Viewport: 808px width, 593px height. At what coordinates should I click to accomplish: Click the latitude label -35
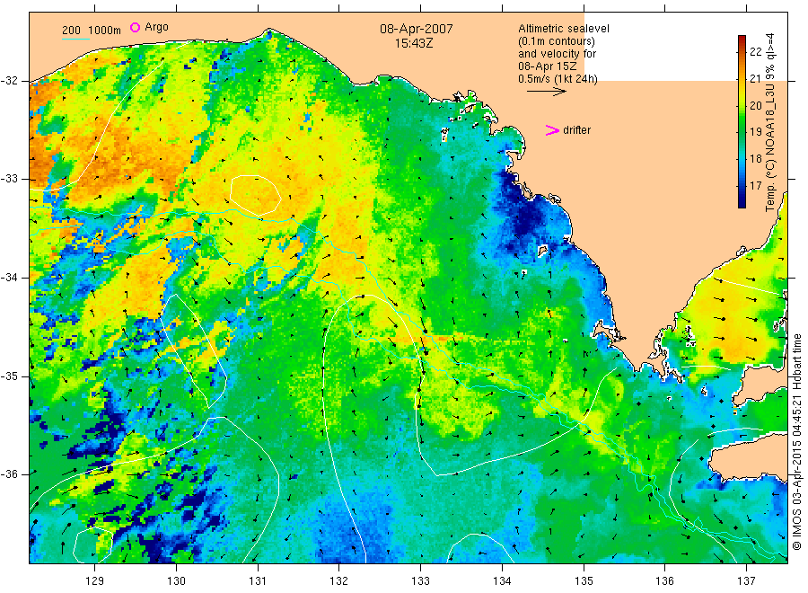coord(9,376)
